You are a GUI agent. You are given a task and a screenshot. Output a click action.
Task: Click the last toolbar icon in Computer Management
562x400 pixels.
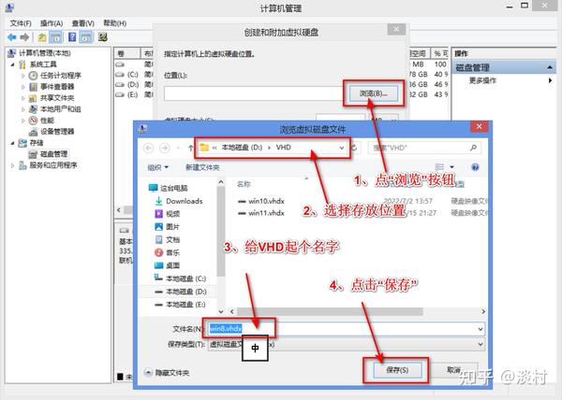[103, 37]
